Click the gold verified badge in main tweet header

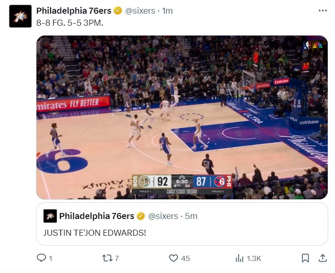click(118, 11)
